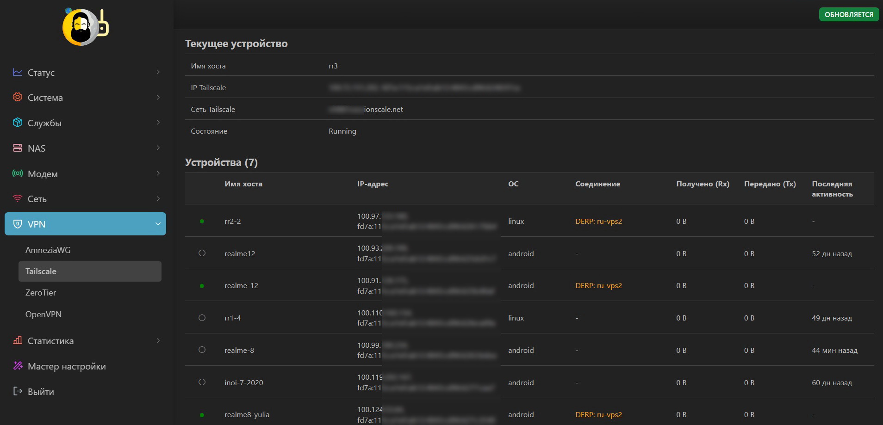
Task: Select the Tailscale menu item
Action: [x=90, y=271]
